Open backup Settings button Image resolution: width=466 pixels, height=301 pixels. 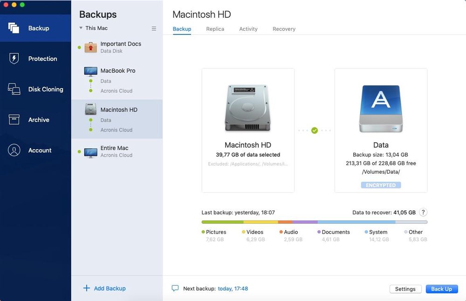pos(405,289)
